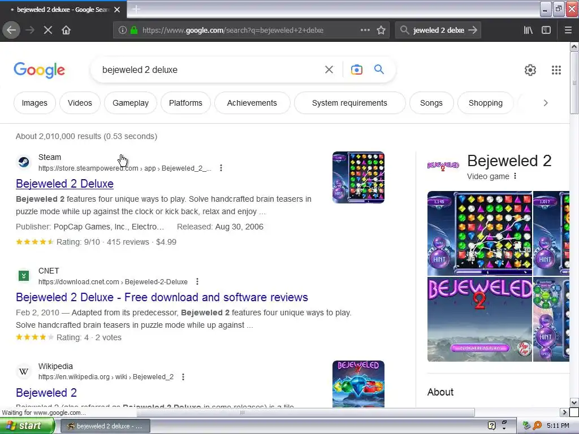Click the green padlock secure icon
Image resolution: width=579 pixels, height=434 pixels.
(134, 31)
